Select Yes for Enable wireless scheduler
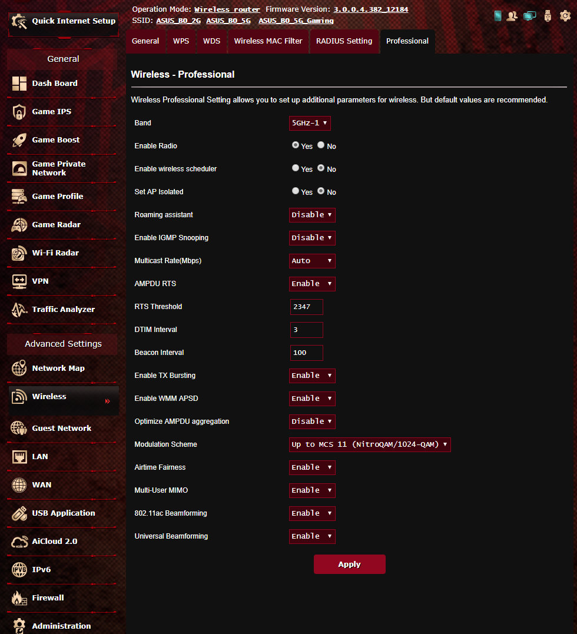Image resolution: width=577 pixels, height=634 pixels. [x=296, y=168]
